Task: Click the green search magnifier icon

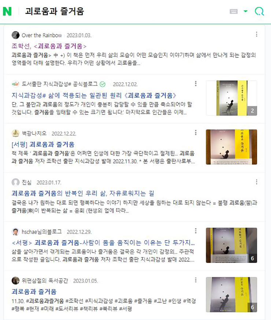Action: [259, 11]
